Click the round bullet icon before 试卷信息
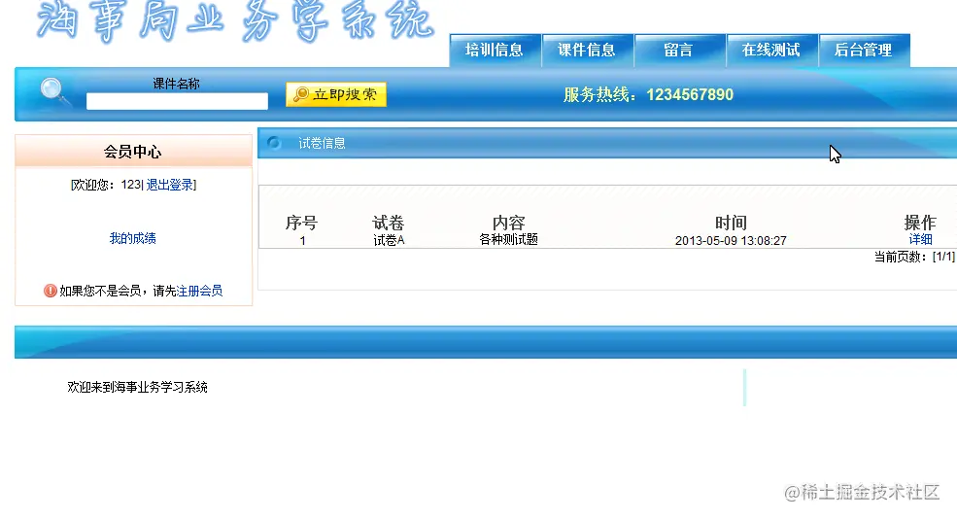This screenshot has width=957, height=519. 273,143
